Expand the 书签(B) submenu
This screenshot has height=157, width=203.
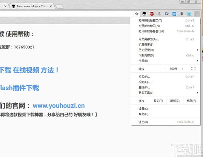(x=165, y=61)
